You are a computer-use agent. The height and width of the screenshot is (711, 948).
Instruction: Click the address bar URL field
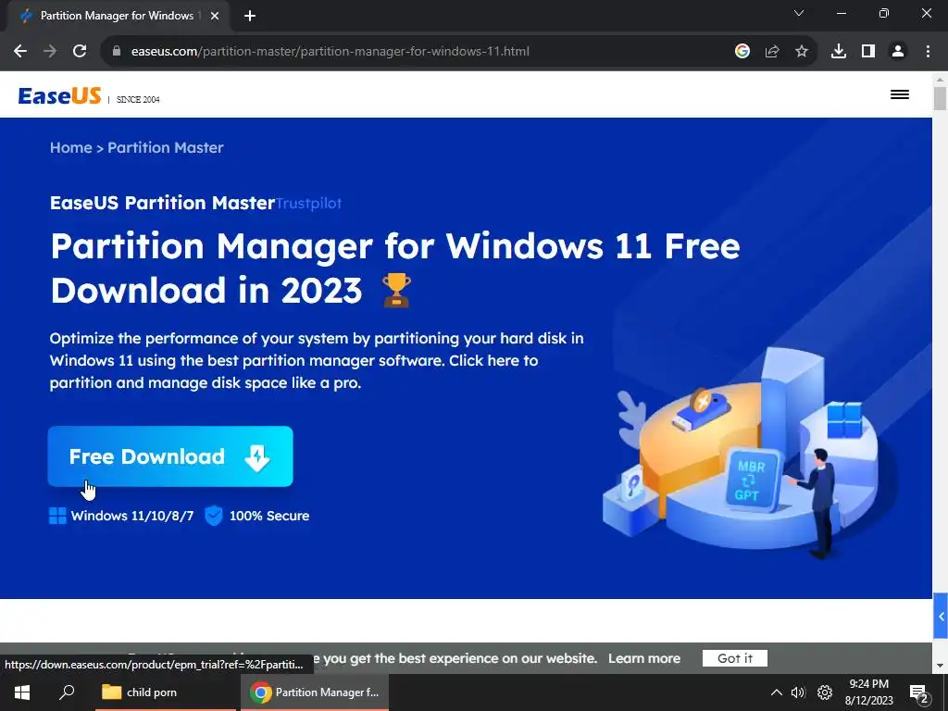tap(331, 52)
